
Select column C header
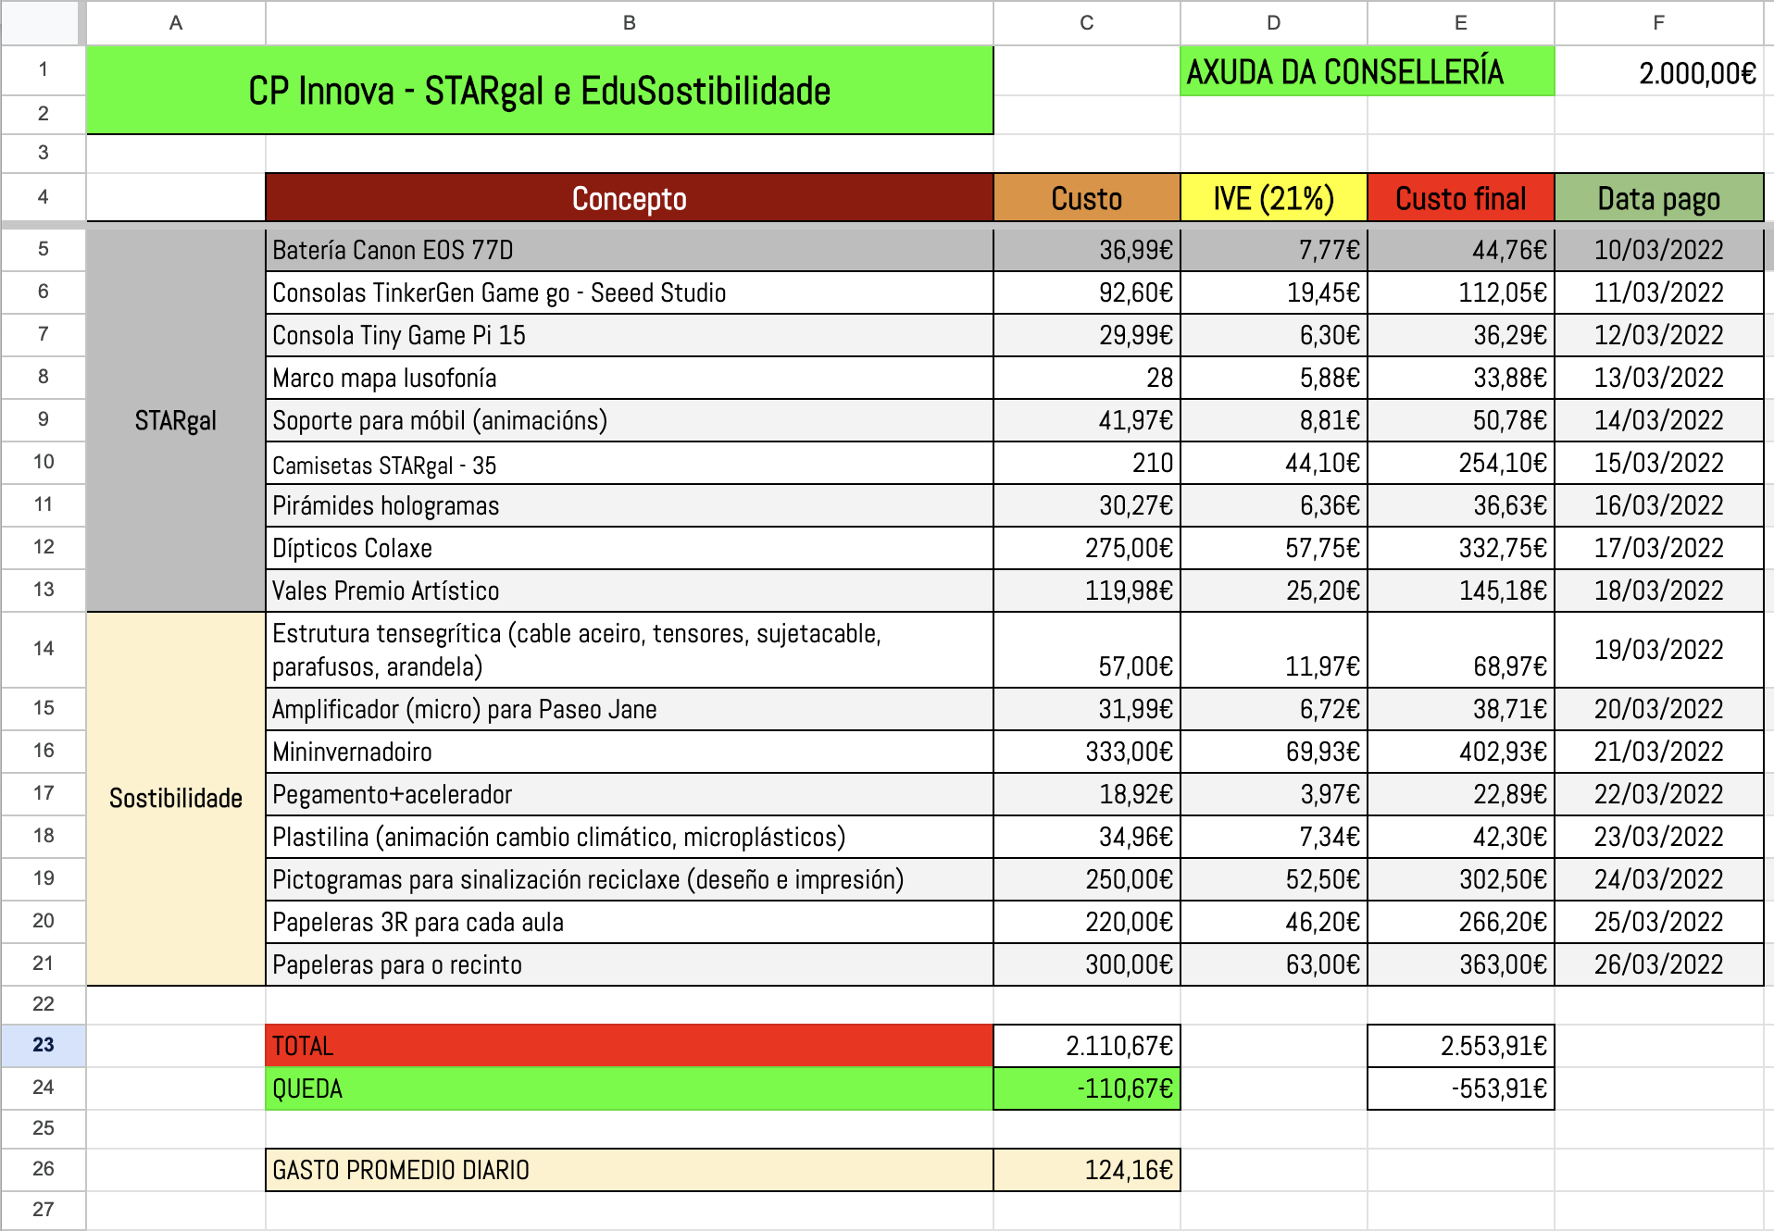[1087, 23]
